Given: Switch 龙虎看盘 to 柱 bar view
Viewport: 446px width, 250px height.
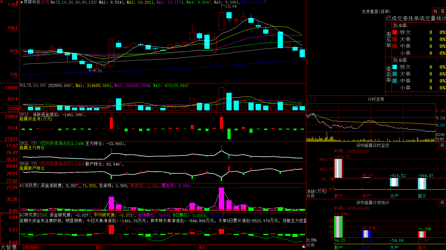Looking at the screenshot, I should [x=435, y=11].
